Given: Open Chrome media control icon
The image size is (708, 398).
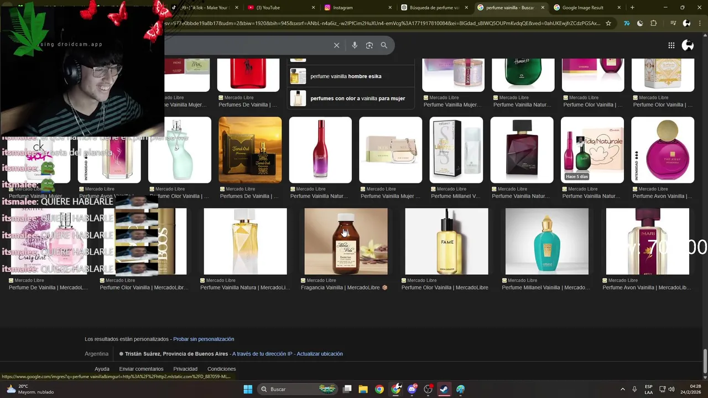Looking at the screenshot, I should [x=673, y=23].
